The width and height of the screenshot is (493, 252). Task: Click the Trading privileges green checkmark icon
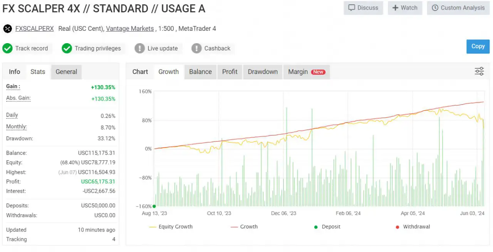[67, 48]
